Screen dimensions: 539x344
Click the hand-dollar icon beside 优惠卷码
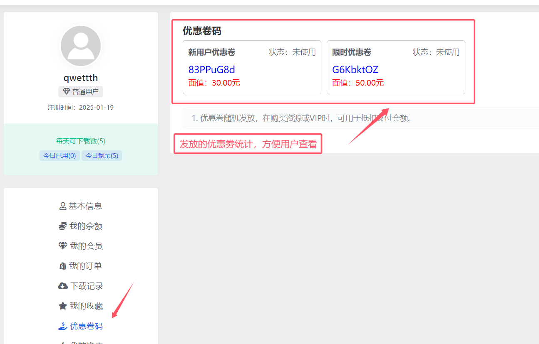pyautogui.click(x=63, y=326)
